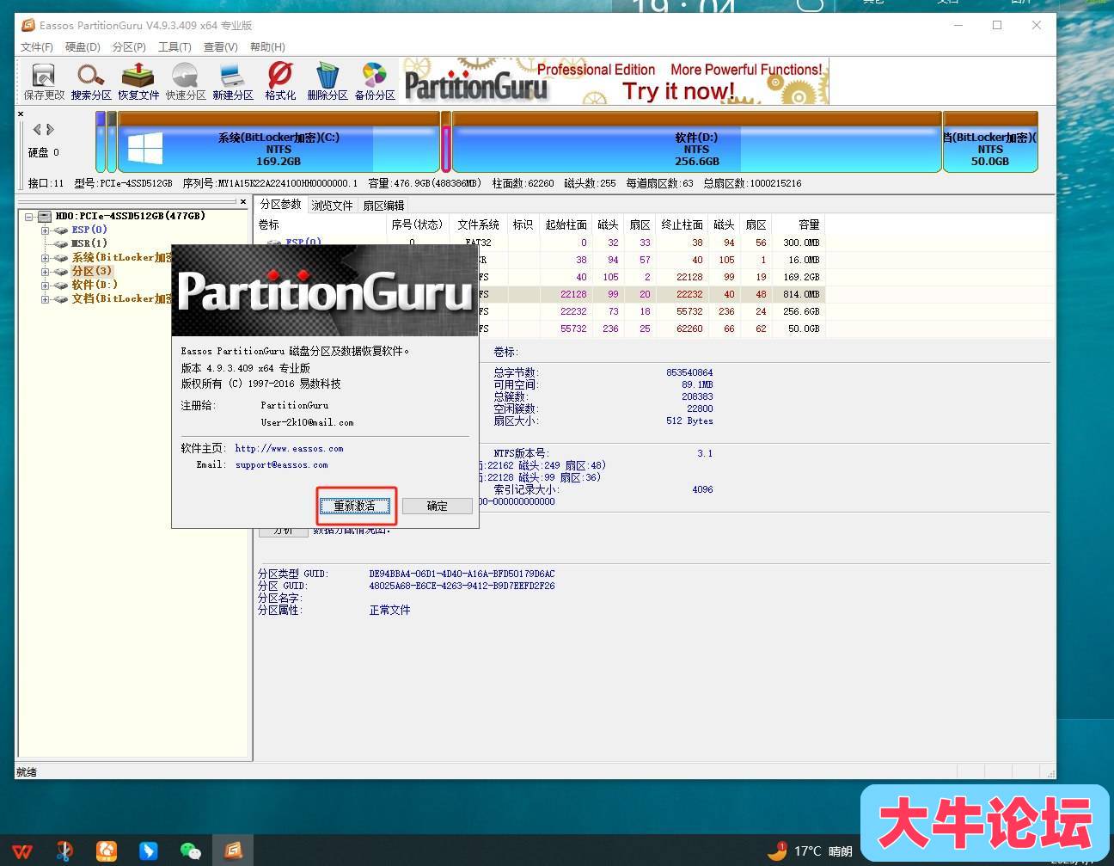
Task: Open the 分区(P) menu
Action: point(129,47)
